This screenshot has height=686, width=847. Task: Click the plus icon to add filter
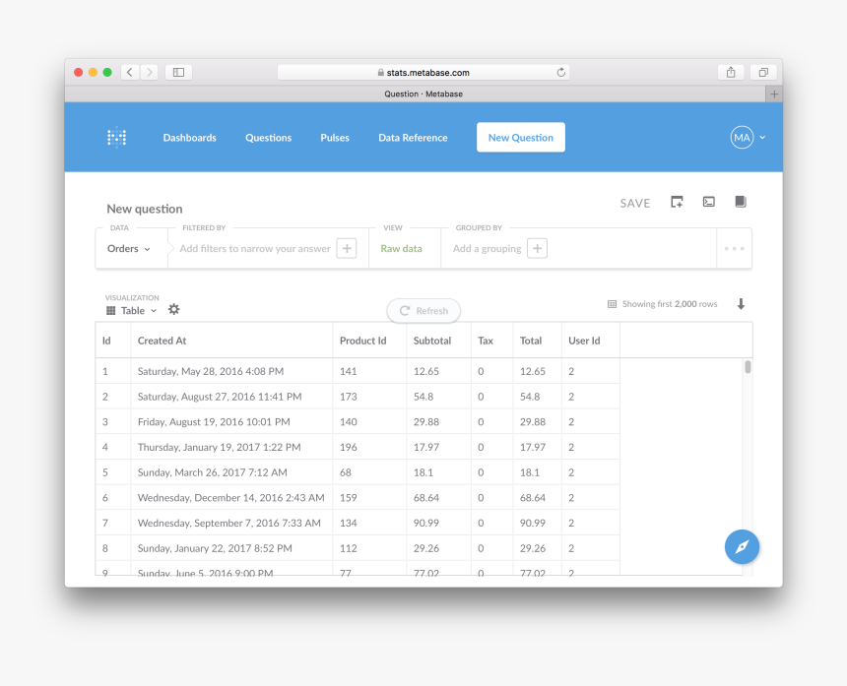click(x=347, y=249)
